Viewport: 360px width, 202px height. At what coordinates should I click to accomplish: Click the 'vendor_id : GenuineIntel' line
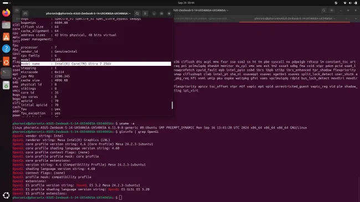click(x=49, y=51)
